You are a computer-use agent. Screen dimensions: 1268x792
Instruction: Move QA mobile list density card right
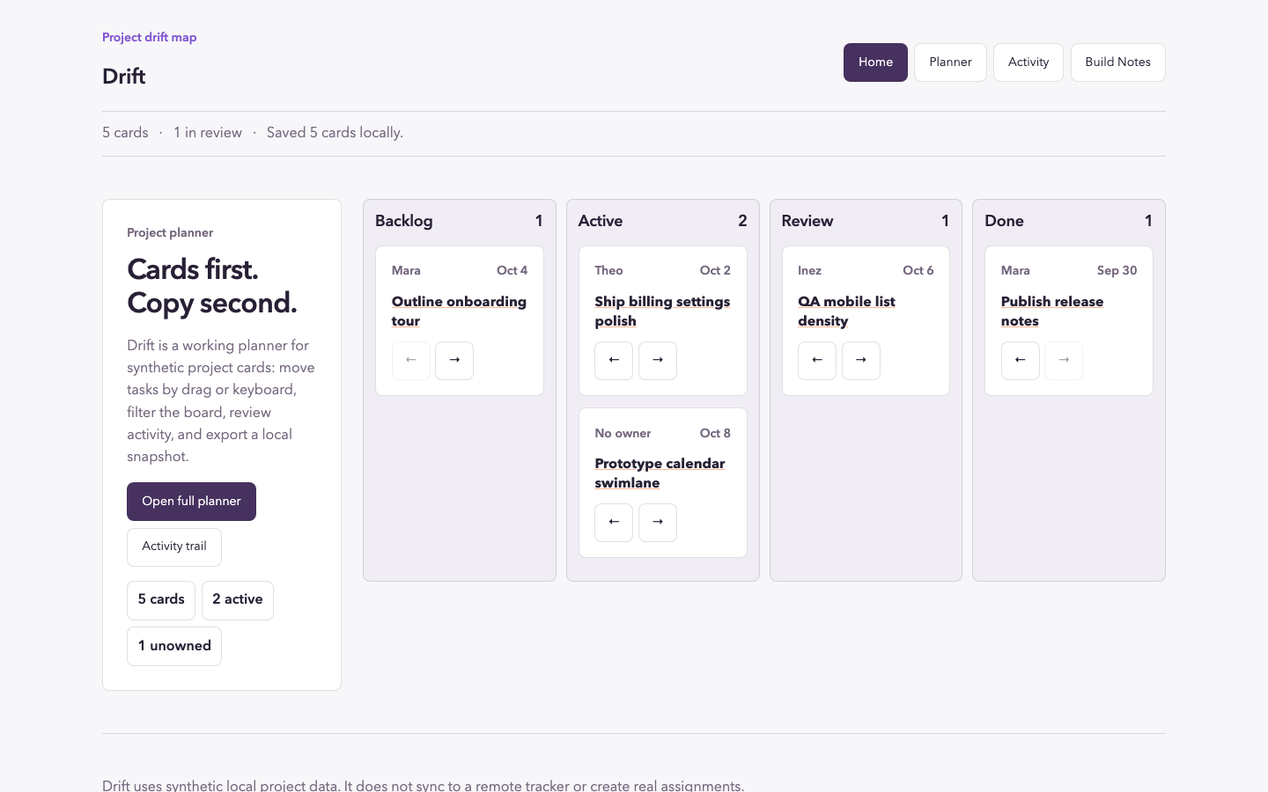point(861,361)
